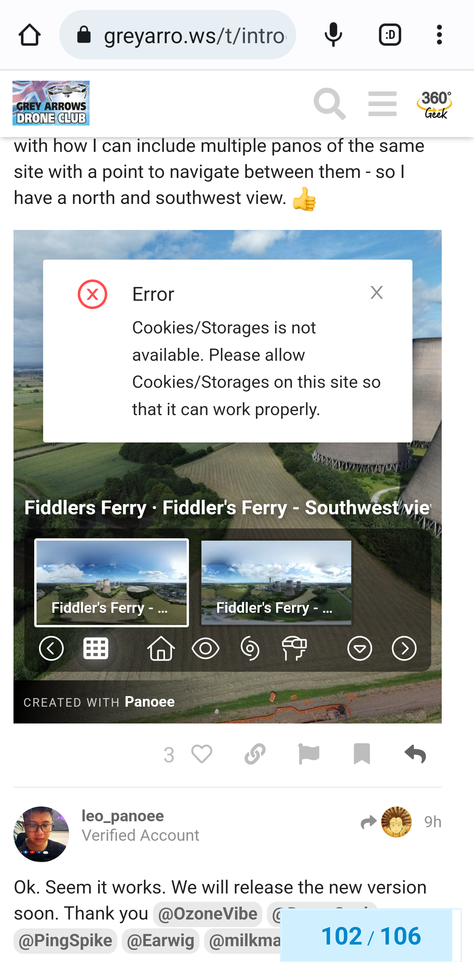This screenshot has width=474, height=962.
Task: Like the post with the heart icon
Action: pyautogui.click(x=201, y=754)
